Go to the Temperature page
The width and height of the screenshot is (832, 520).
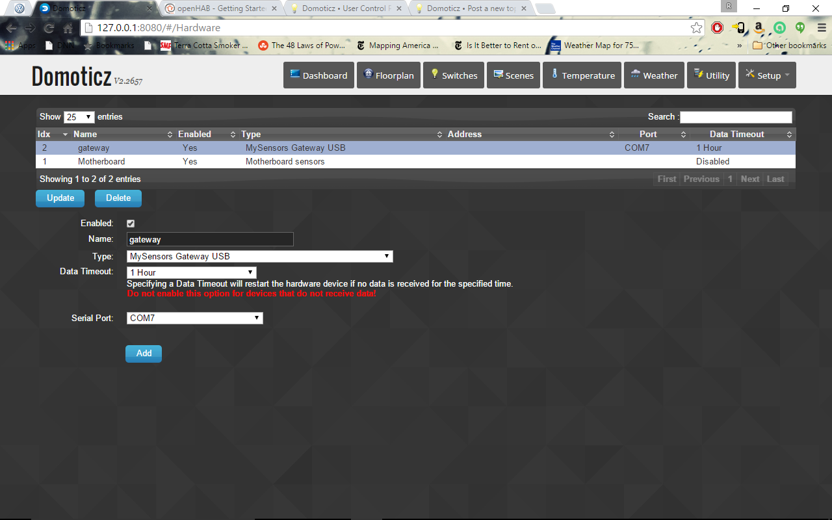point(582,75)
